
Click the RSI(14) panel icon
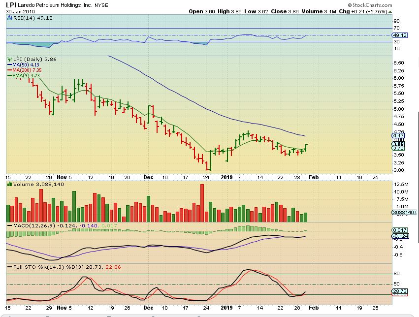[x=9, y=18]
